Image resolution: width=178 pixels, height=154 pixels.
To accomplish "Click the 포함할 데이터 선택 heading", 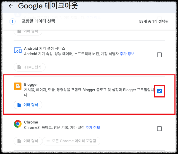I will click(x=38, y=21).
